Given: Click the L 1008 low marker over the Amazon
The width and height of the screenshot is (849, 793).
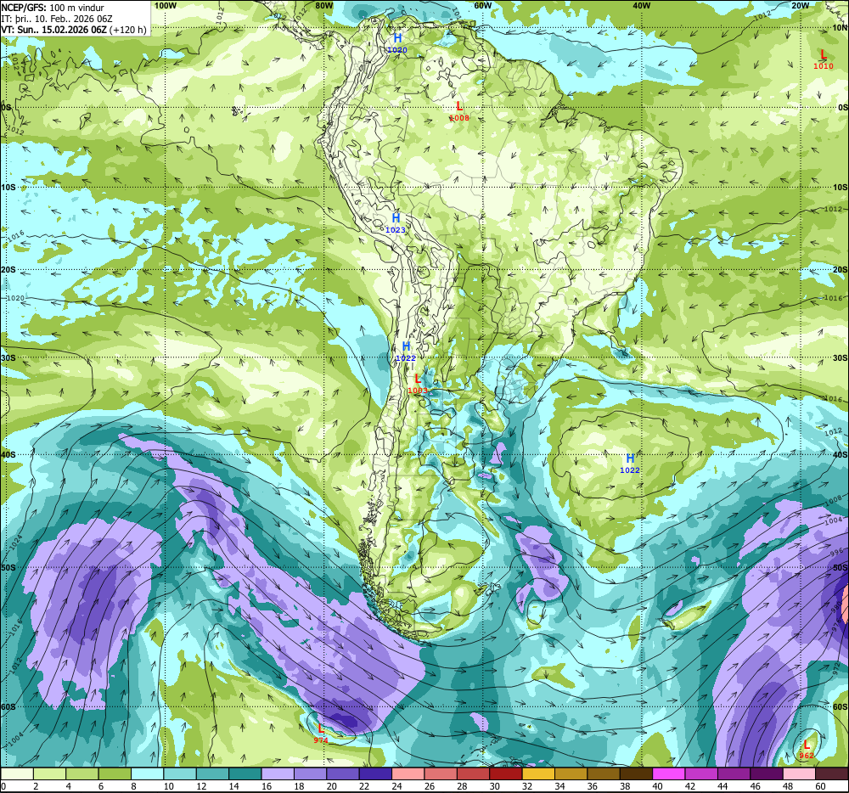Looking at the screenshot, I should (x=459, y=111).
